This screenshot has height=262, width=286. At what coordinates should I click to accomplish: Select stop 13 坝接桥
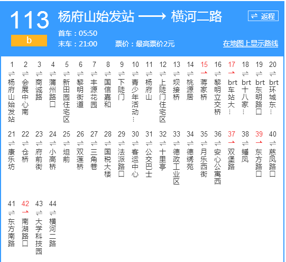click(x=177, y=90)
